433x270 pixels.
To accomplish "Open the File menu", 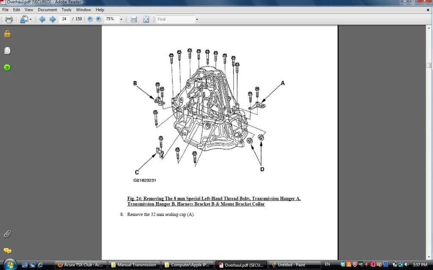I will (x=5, y=10).
